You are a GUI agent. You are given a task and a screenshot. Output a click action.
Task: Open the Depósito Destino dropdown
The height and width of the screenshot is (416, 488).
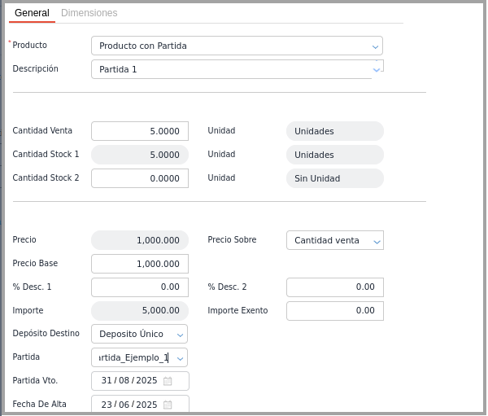180,335
